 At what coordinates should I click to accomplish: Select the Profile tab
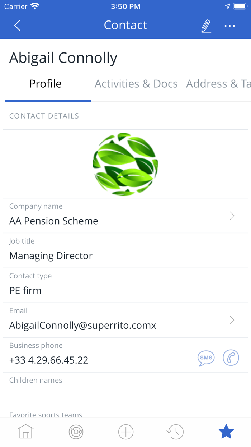(46, 84)
